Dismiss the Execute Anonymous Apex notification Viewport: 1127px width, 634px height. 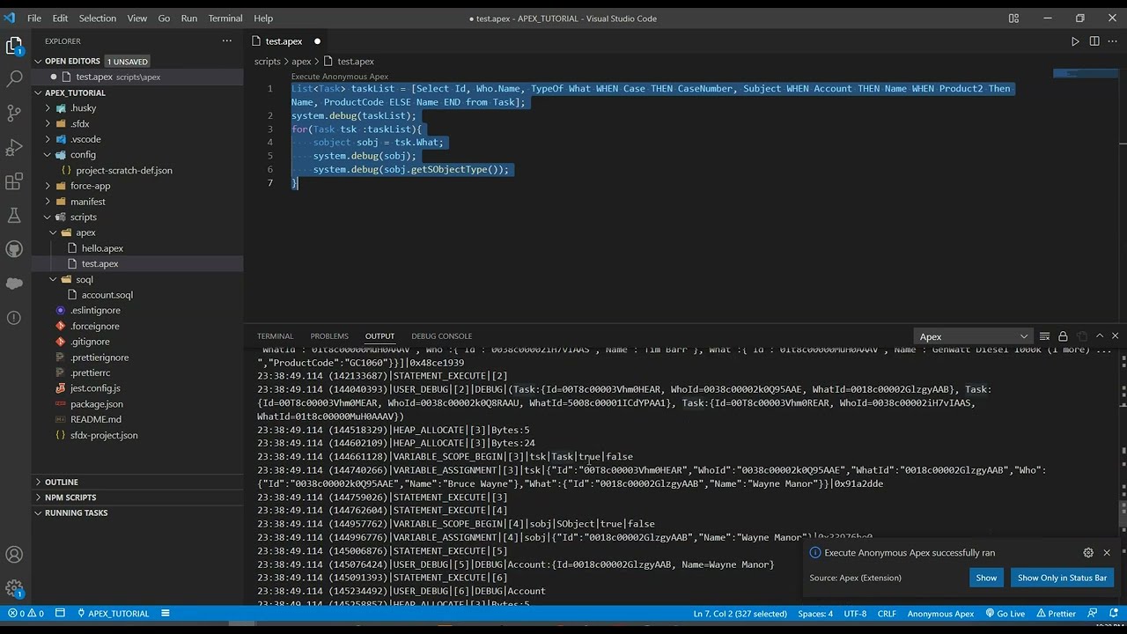1107,553
